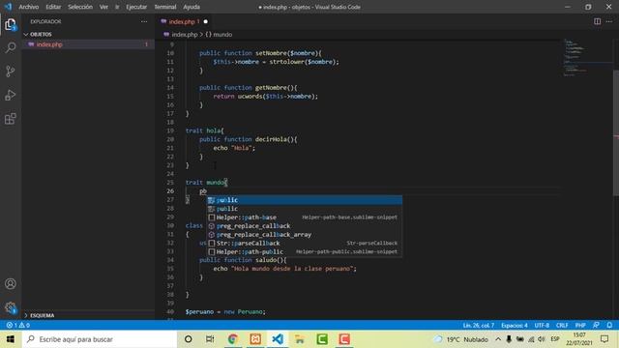Click the weather 19°C Nublado widget
Viewport: 619px width, 348px height.
461,339
